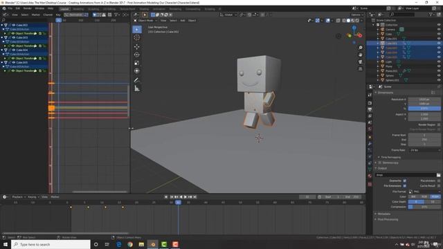Open the Window menu
The height and width of the screenshot is (249, 443).
point(39,8)
